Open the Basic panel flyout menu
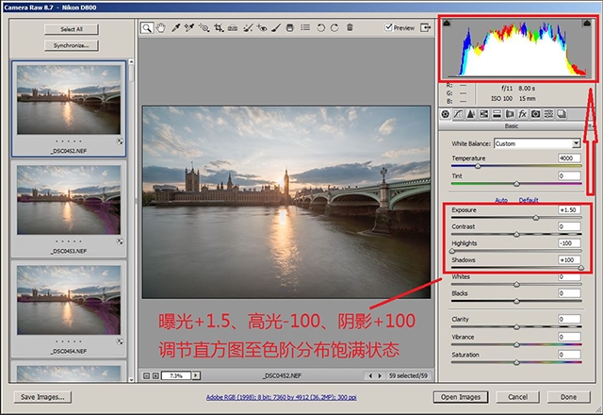The image size is (603, 415). pyautogui.click(x=591, y=125)
